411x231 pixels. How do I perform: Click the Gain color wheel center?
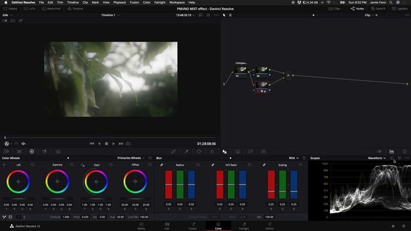tap(96, 182)
